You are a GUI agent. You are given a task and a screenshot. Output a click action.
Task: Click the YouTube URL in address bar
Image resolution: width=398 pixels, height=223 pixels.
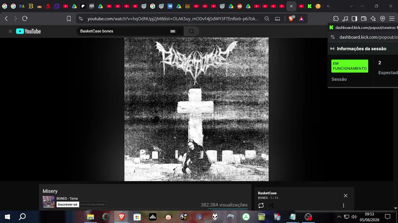[173, 19]
